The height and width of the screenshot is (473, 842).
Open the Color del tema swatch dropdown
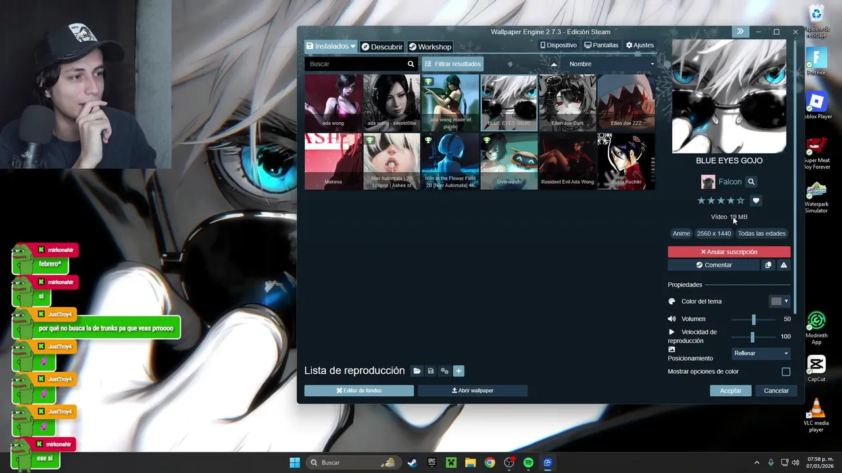click(780, 301)
